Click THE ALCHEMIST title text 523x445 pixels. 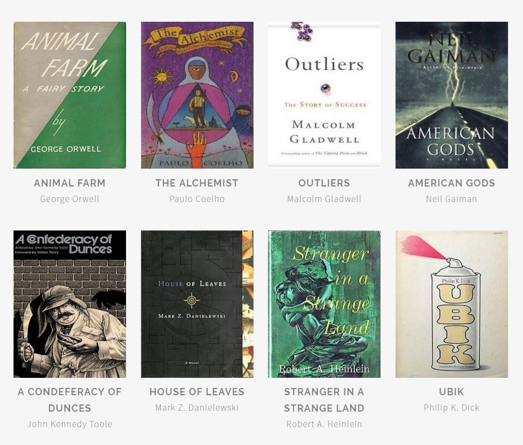click(x=197, y=183)
